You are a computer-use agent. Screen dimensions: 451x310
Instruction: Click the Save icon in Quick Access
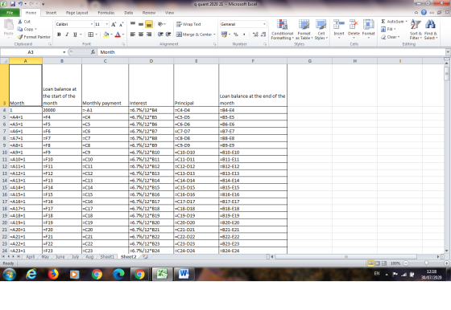[x=13, y=4]
